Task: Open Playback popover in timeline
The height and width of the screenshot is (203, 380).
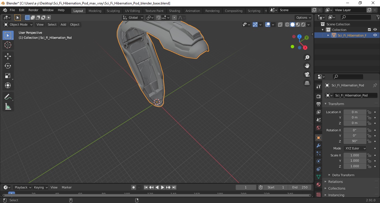Action: pos(23,187)
